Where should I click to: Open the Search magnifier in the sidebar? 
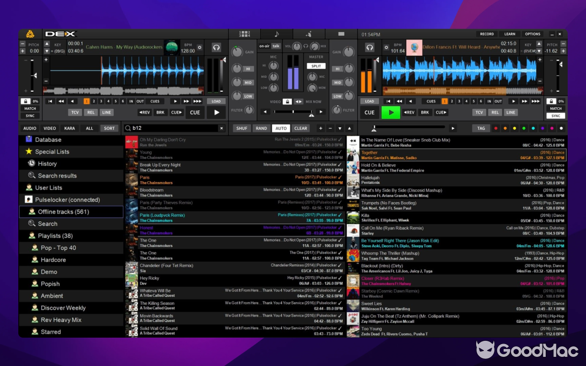pos(47,223)
